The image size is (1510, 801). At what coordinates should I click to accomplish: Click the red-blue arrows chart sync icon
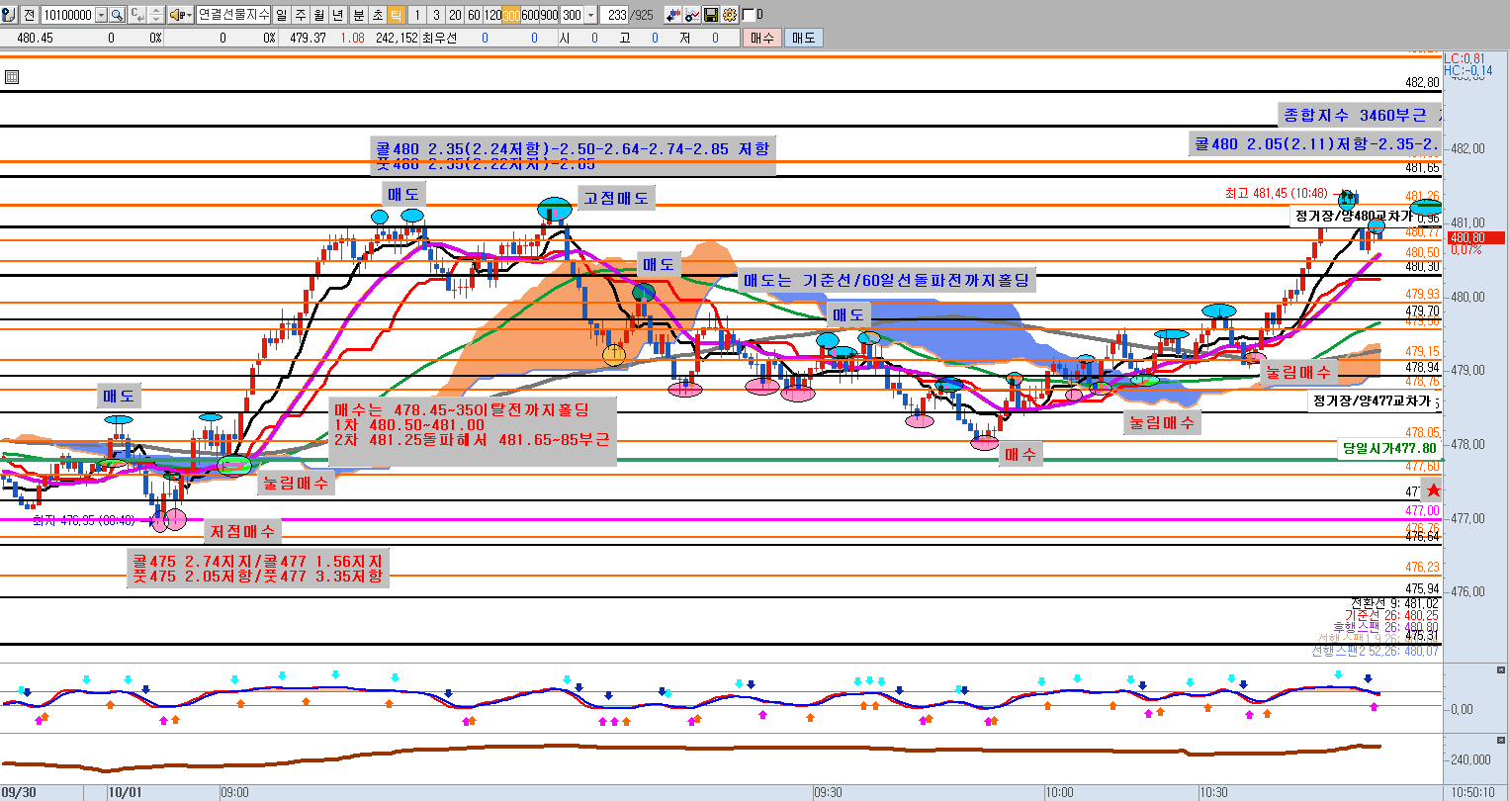pos(673,15)
